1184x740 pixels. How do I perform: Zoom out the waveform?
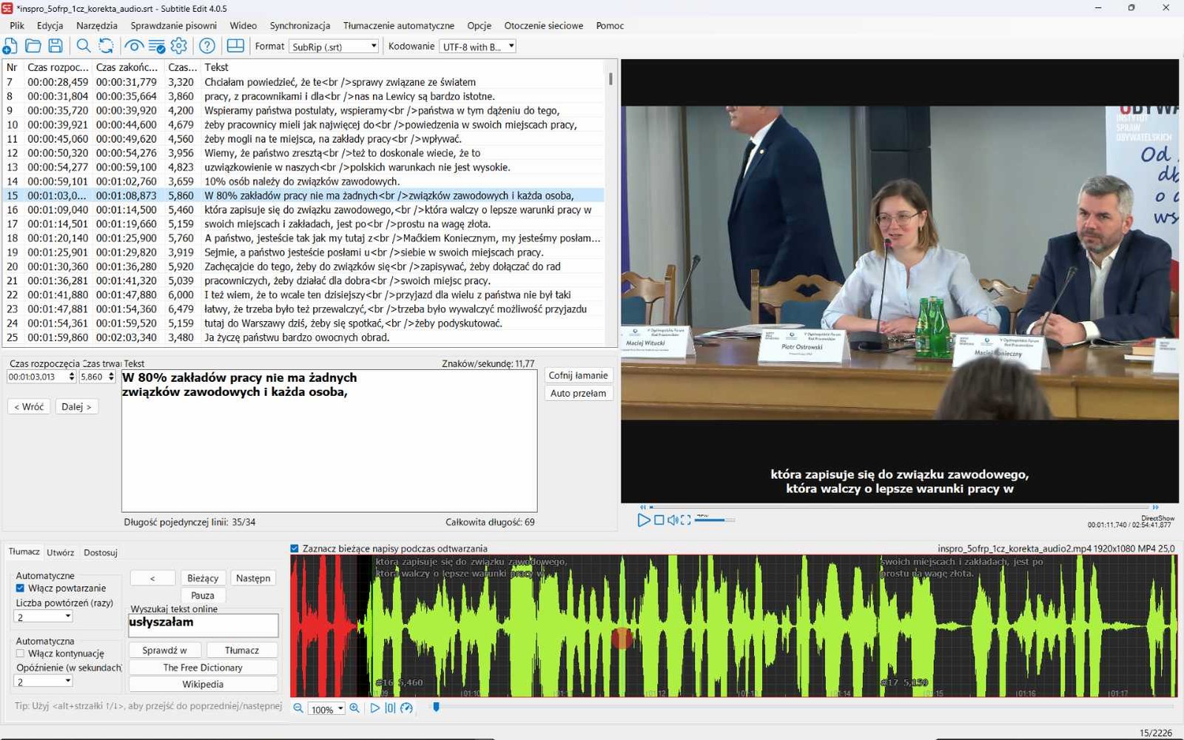coord(298,708)
